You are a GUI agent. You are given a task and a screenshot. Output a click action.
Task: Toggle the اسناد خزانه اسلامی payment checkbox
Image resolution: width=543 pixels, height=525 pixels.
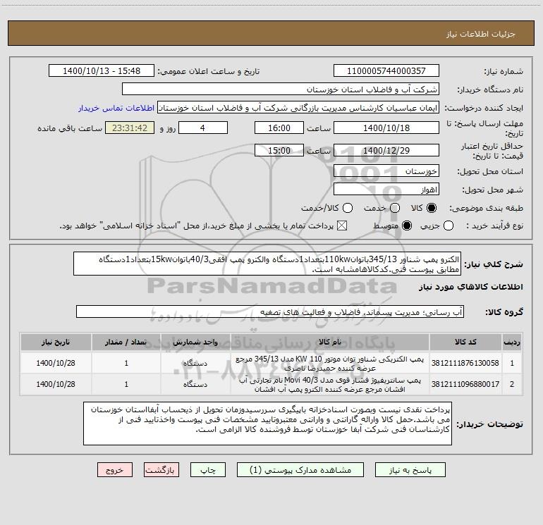(x=342, y=226)
